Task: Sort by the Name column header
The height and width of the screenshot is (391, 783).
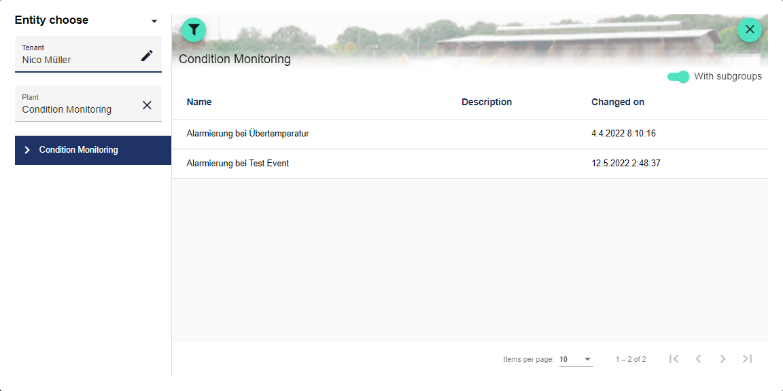Action: (x=199, y=102)
